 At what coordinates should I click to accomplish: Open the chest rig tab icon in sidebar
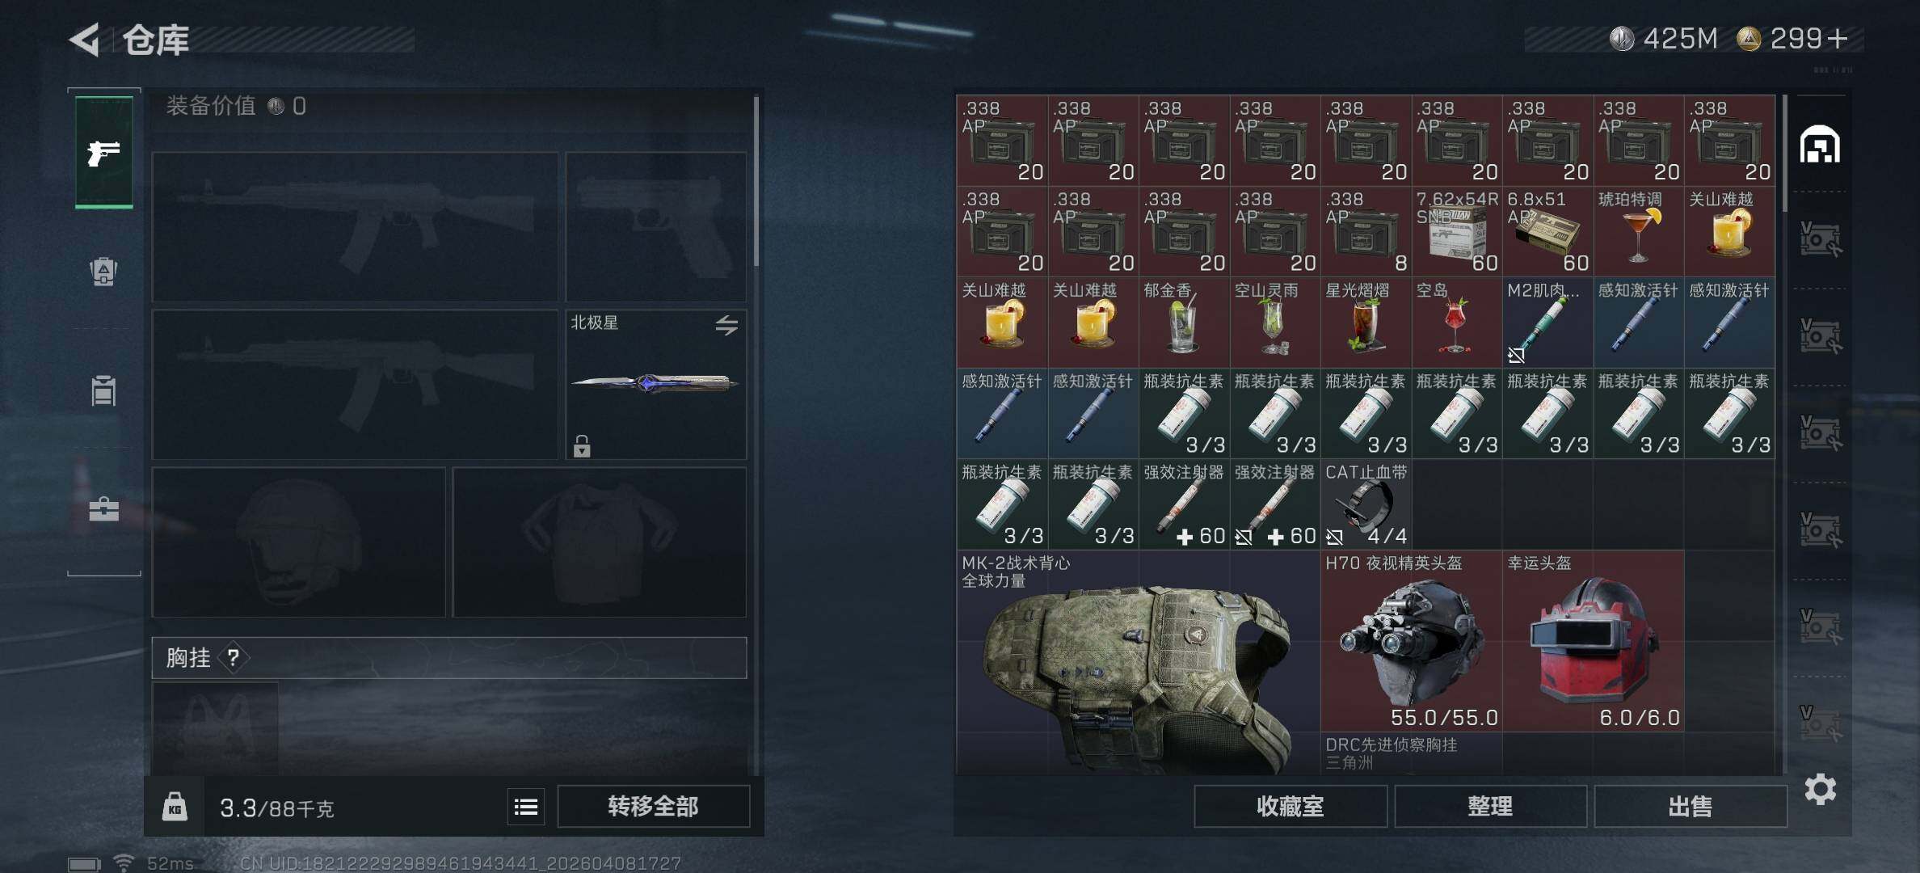coord(103,390)
